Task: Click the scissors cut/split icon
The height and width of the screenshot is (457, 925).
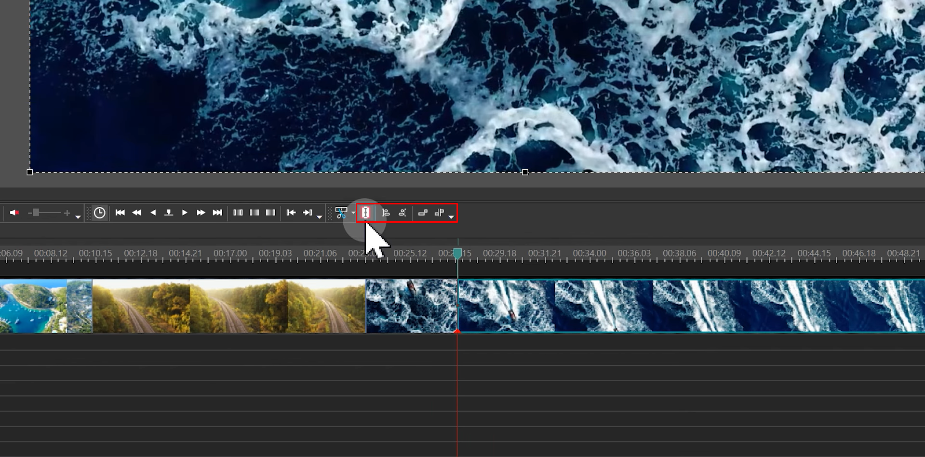Action: 341,213
